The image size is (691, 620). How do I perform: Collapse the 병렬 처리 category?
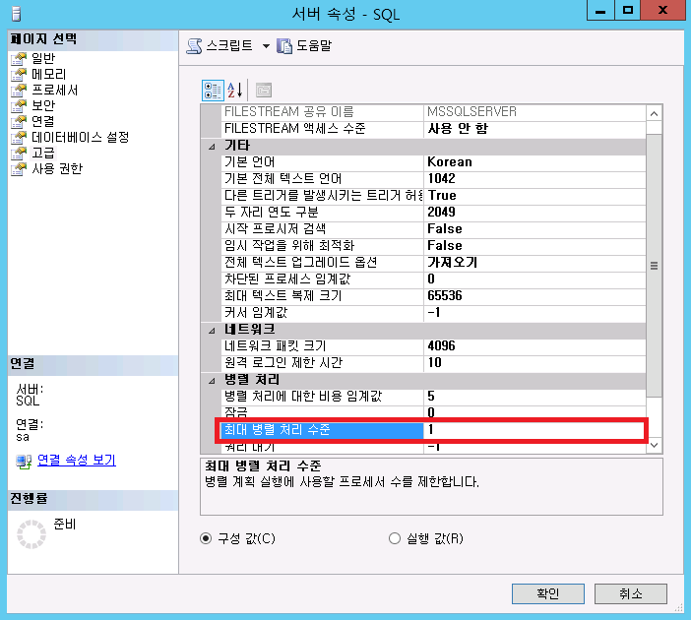point(212,380)
